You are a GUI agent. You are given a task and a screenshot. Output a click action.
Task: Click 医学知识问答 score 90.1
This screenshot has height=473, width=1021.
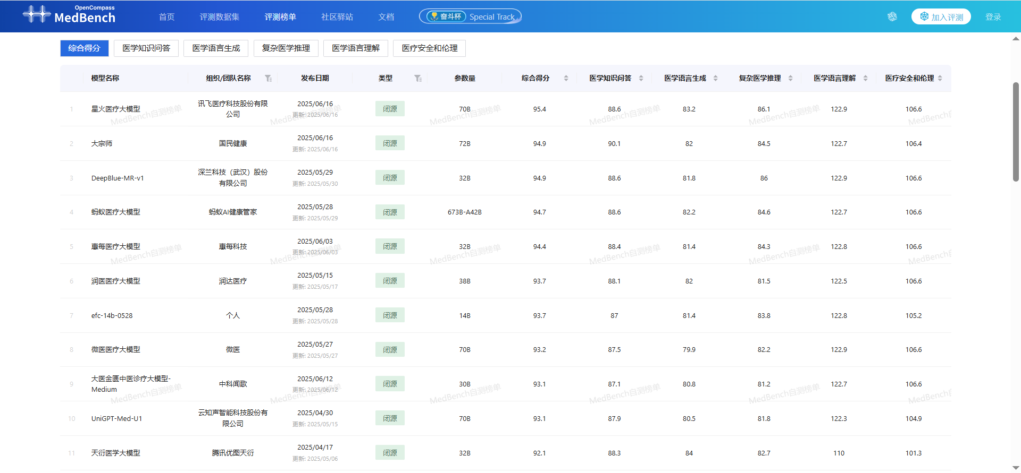pyautogui.click(x=614, y=144)
